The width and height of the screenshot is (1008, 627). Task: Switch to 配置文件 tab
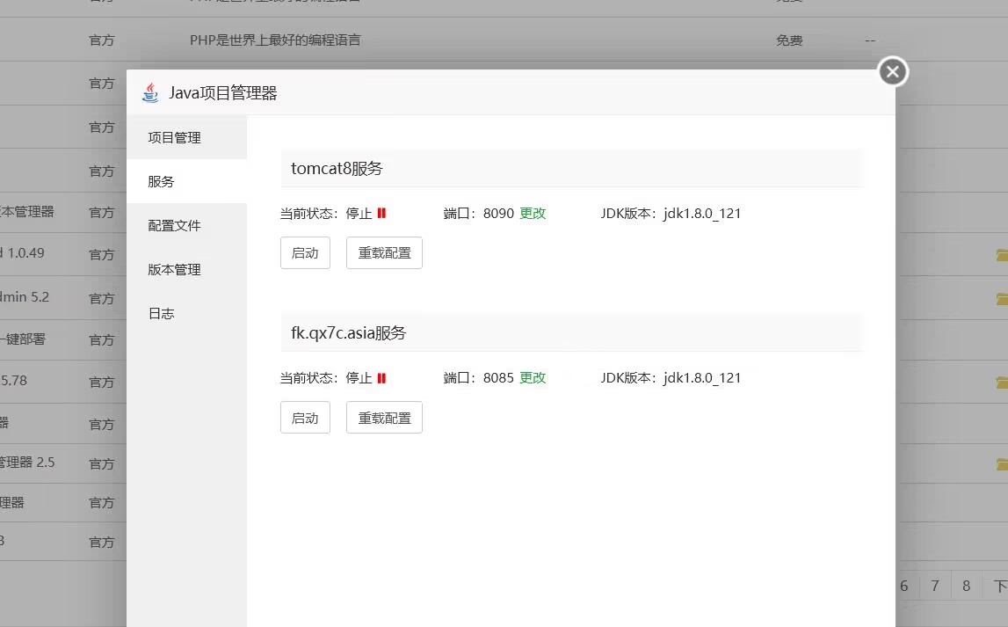186,226
